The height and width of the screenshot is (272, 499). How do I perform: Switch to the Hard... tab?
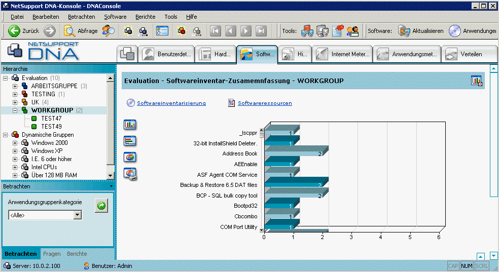click(215, 54)
